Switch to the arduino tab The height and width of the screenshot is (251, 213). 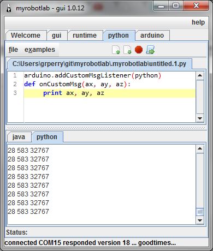coord(152,35)
